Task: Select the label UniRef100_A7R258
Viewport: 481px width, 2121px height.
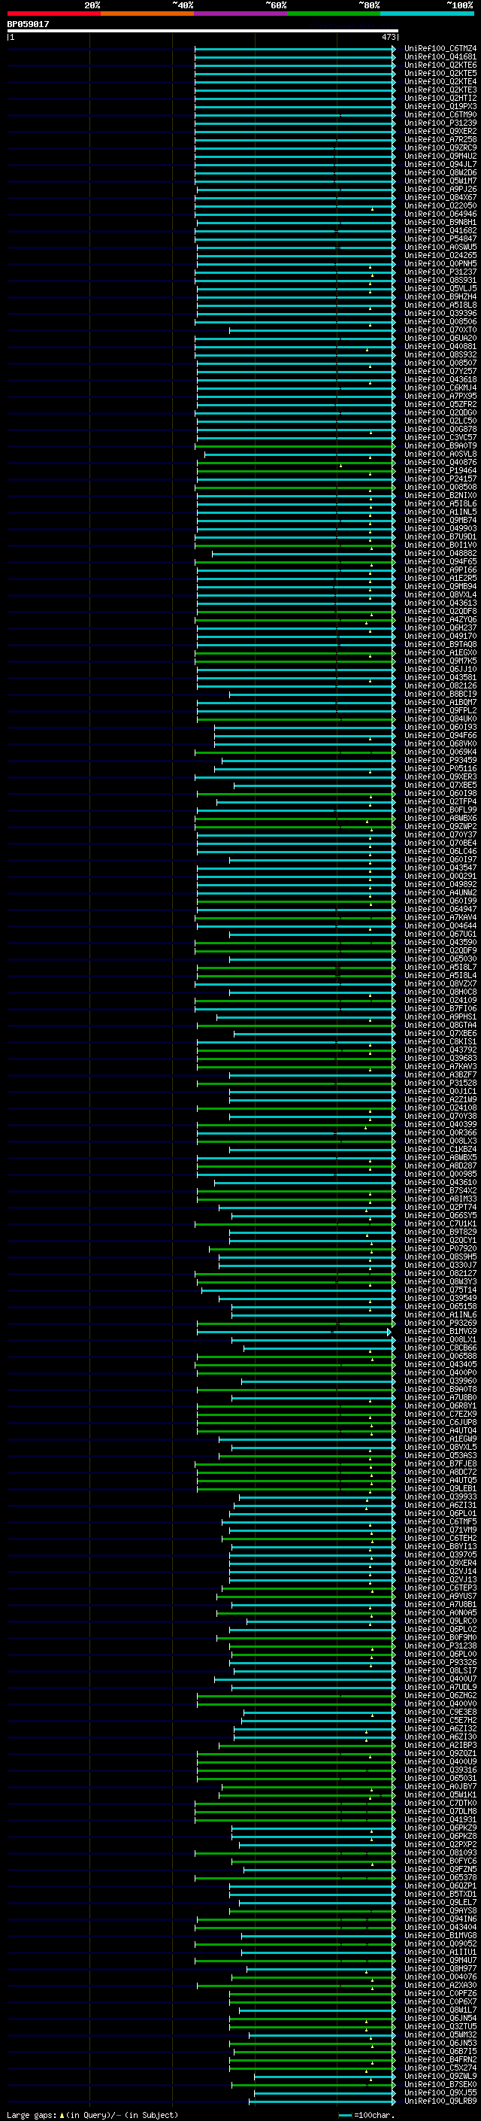Action: pos(440,140)
